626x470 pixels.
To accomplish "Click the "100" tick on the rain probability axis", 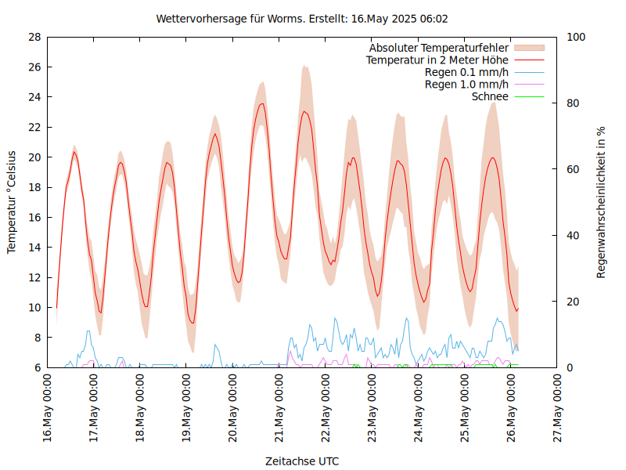I will coord(575,37).
